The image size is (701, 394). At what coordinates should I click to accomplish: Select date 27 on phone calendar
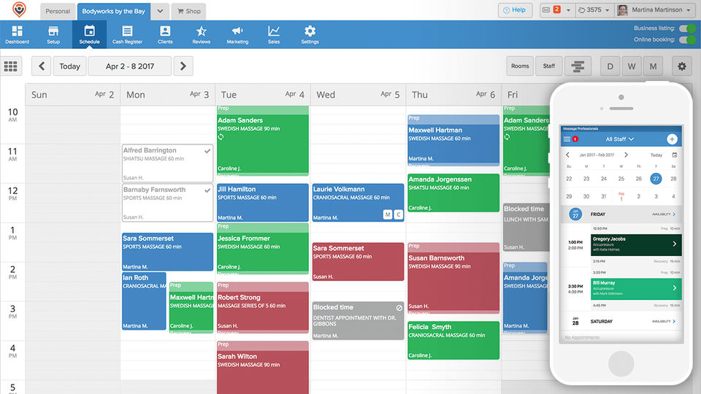pyautogui.click(x=656, y=179)
